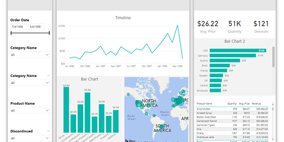
Task: Open the Discontinued slicer dropdown
Action: 30,138
